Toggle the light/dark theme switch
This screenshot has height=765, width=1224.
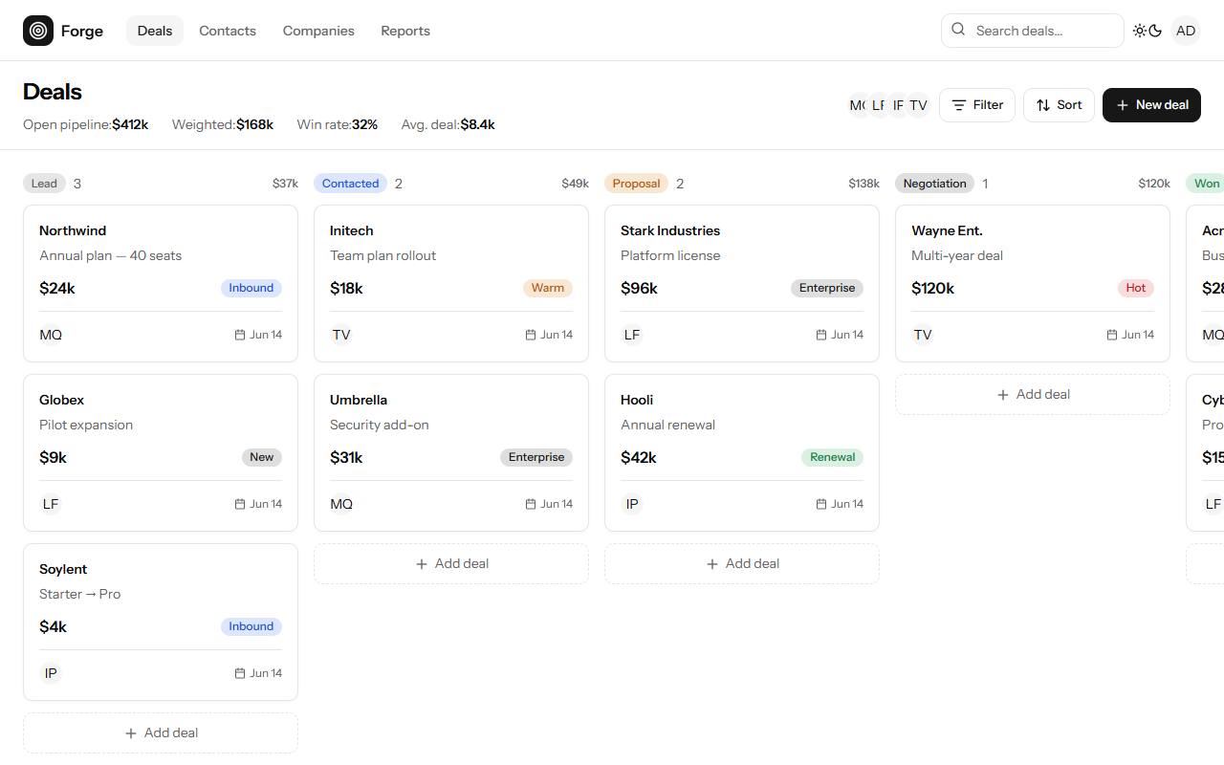[1147, 31]
